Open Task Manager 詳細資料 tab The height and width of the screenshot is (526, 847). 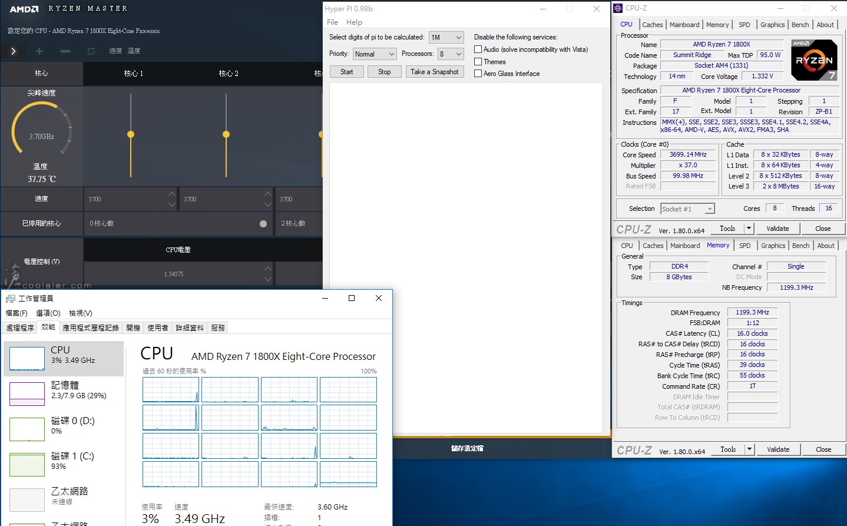190,328
